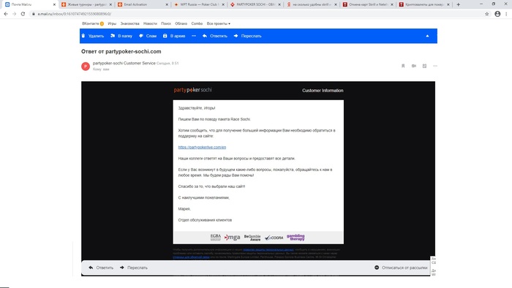Click partypoker sochi logo in email
Screen dimensions: 512x288
pyautogui.click(x=192, y=90)
